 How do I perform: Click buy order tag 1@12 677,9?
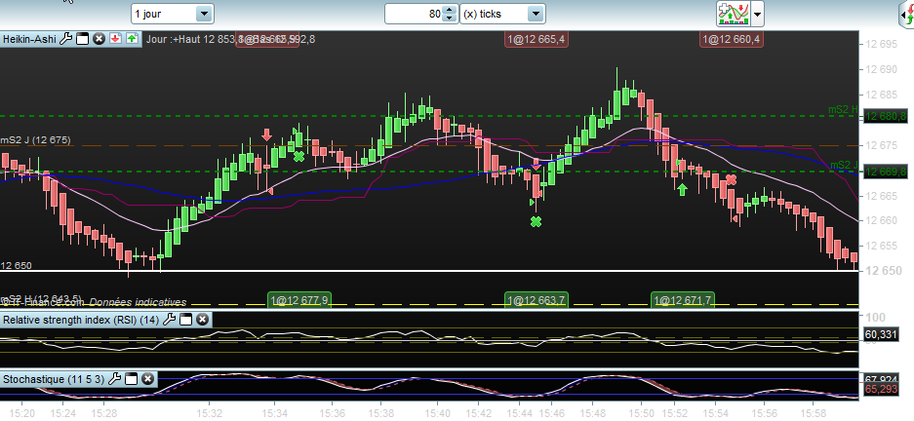click(299, 300)
